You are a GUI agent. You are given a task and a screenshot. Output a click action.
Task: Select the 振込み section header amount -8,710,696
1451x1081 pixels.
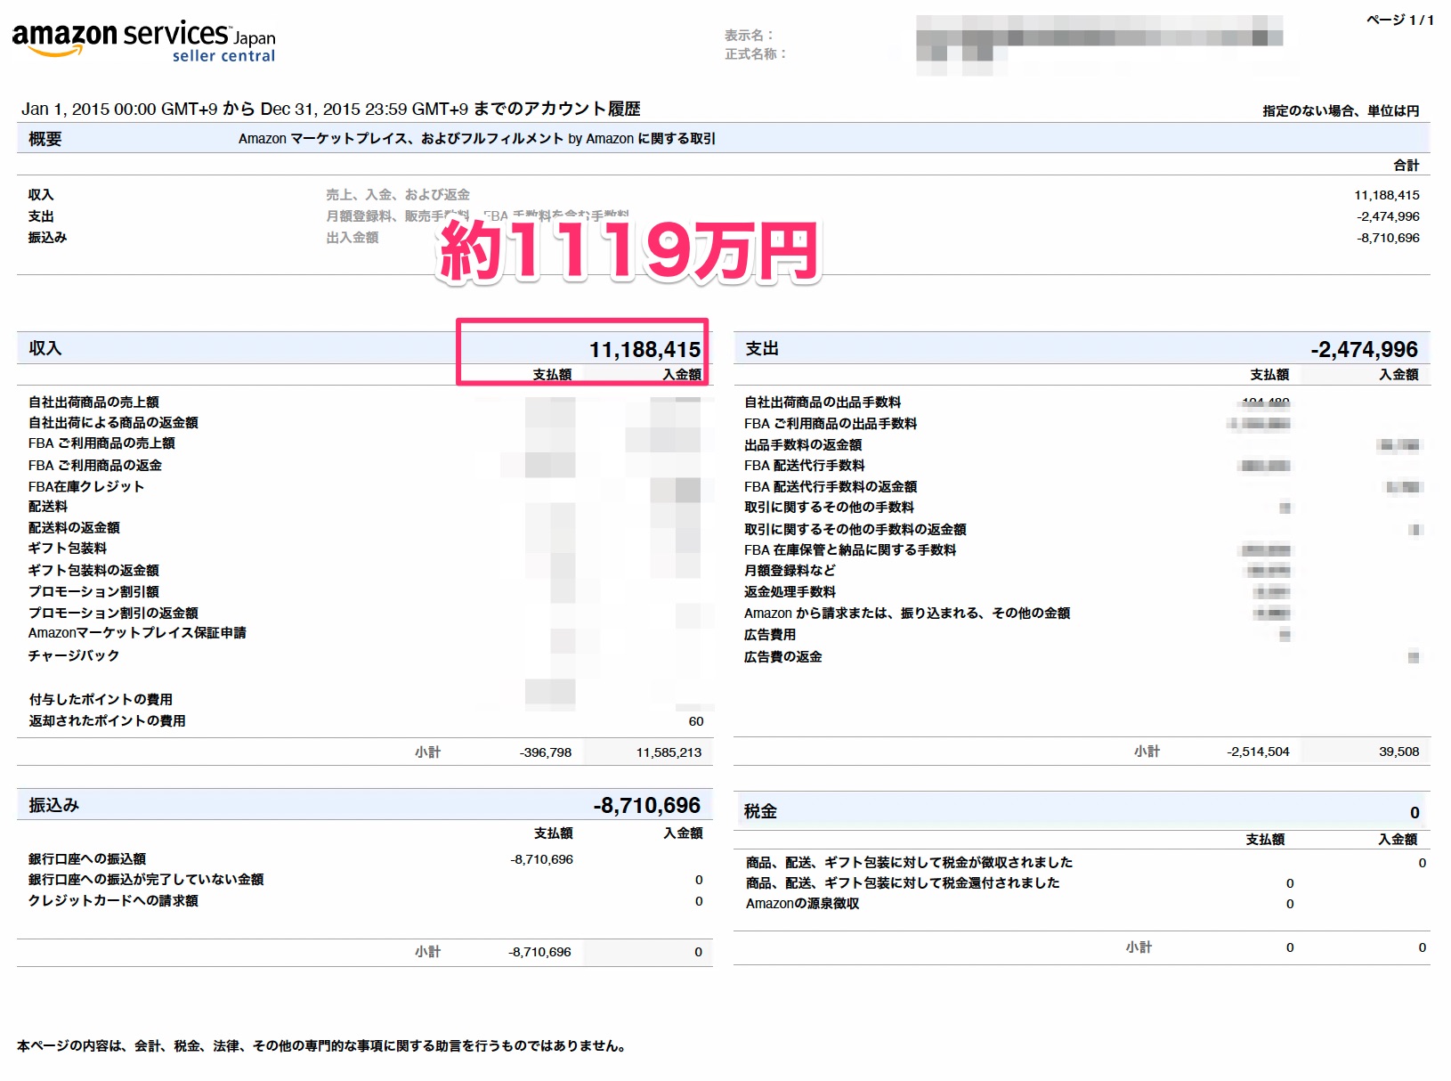(646, 805)
